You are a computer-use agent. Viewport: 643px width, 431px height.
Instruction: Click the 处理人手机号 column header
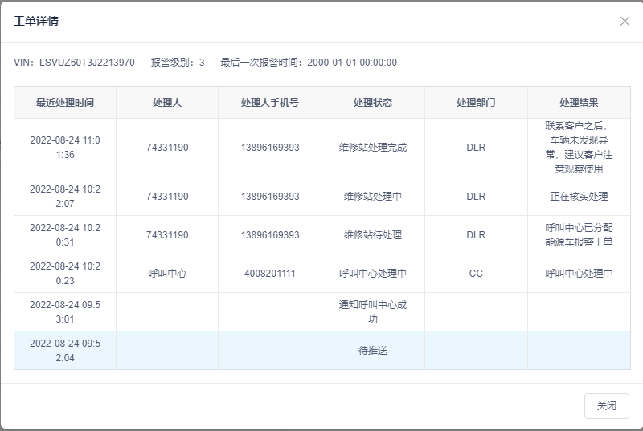point(270,103)
